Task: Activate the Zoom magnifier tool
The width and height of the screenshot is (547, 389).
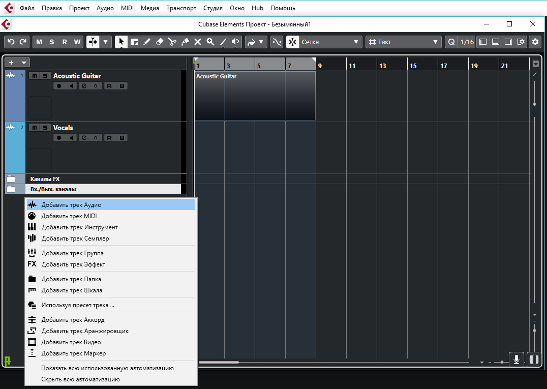Action: pyautogui.click(x=210, y=42)
